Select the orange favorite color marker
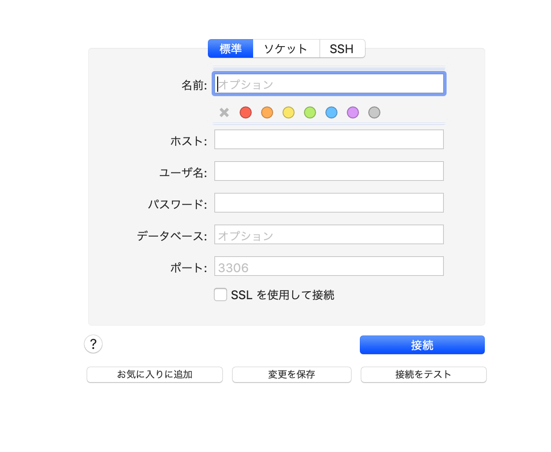 267,112
